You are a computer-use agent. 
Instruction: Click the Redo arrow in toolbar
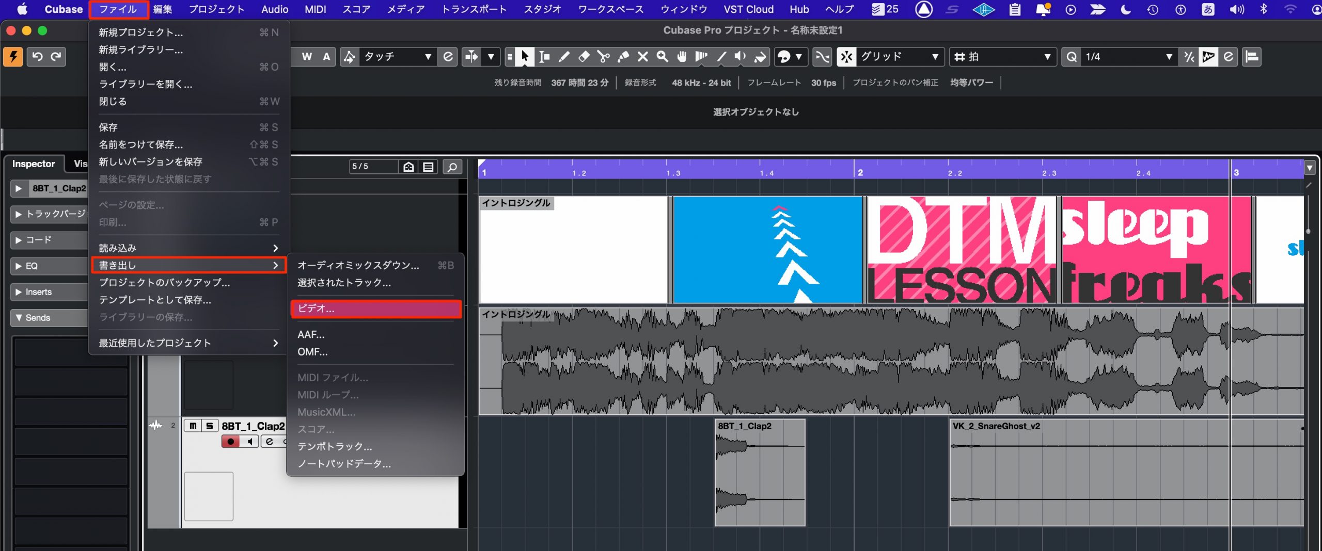tap(56, 57)
